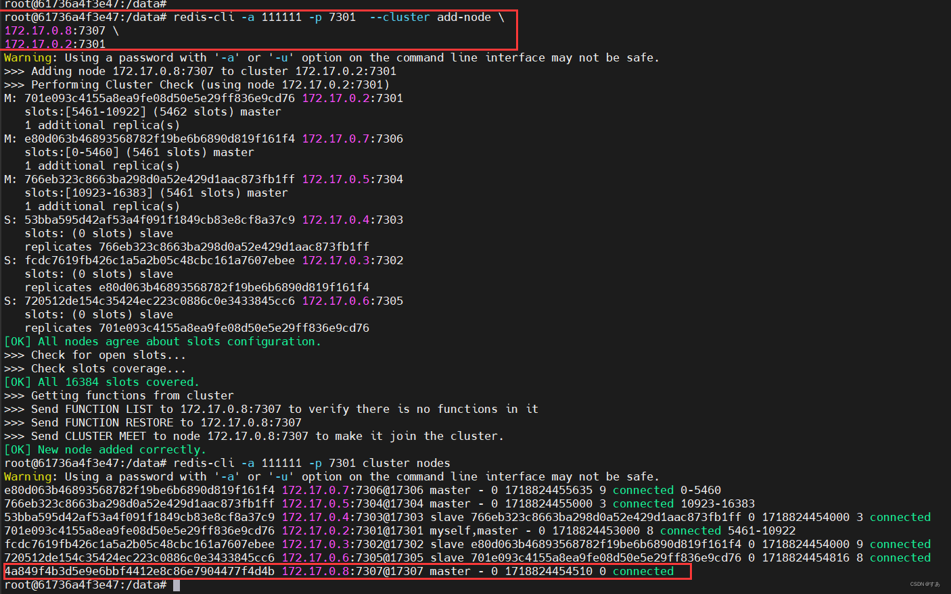Click the 'S: 53bba595...' slave line with 172.17.0.4:7303
The width and height of the screenshot is (951, 594).
204,220
